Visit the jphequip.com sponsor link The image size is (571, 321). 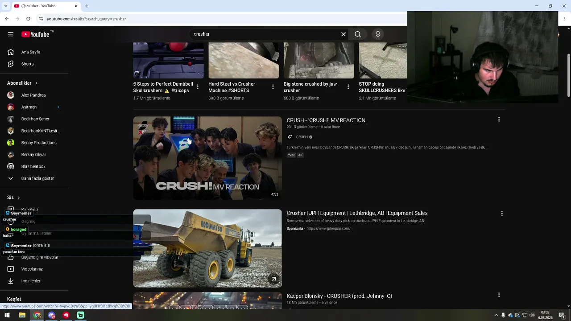coord(328,229)
